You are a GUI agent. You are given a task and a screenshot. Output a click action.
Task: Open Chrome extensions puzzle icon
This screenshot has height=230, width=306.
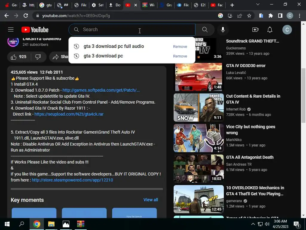(271, 16)
